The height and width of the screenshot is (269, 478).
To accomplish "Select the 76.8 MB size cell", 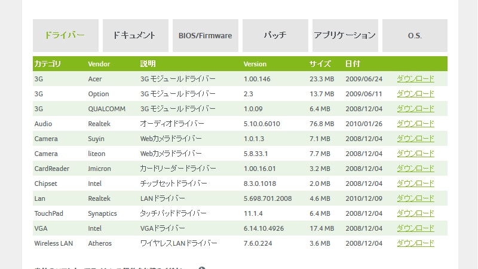I will [322, 124].
